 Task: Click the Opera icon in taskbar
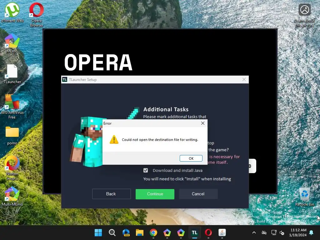(x=208, y=232)
